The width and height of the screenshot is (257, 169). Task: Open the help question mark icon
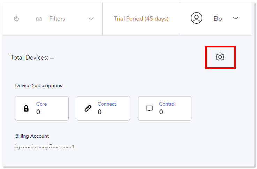point(16,19)
